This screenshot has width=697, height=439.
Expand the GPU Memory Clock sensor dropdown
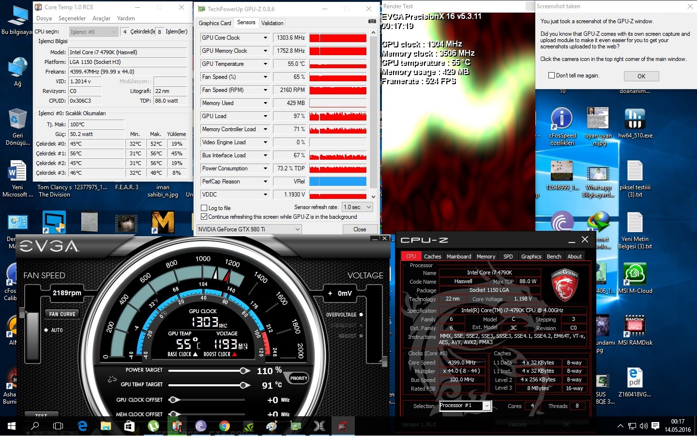[265, 51]
